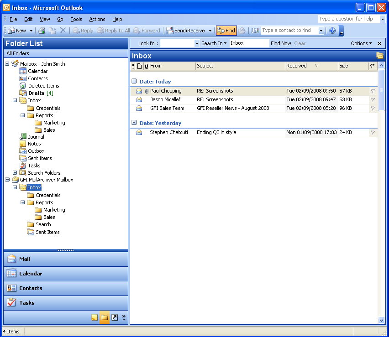Viewport: 389px width, 337px height.
Task: Click the Folder List icon in navigation bar
Action: (x=105, y=317)
